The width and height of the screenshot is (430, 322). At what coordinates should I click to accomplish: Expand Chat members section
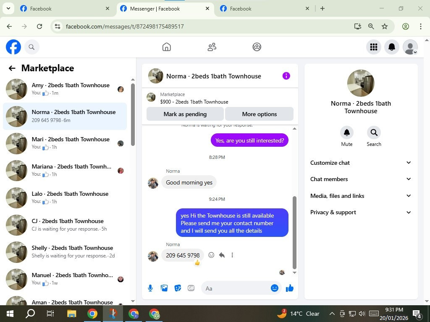pos(361,179)
